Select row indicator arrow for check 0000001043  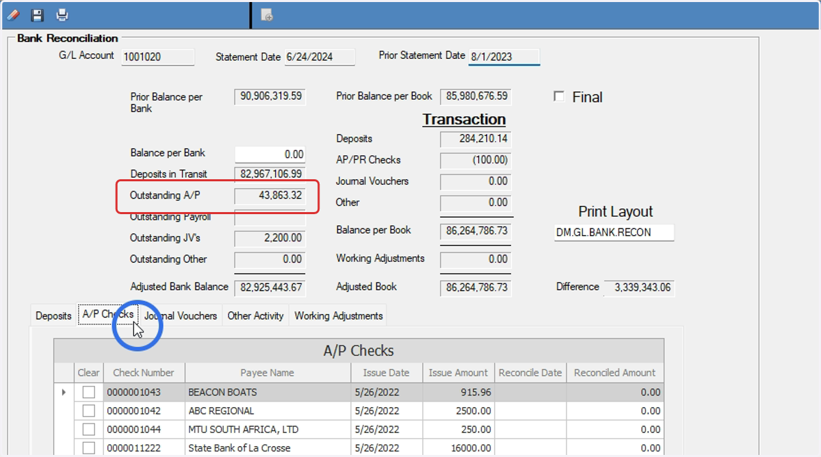tap(64, 392)
